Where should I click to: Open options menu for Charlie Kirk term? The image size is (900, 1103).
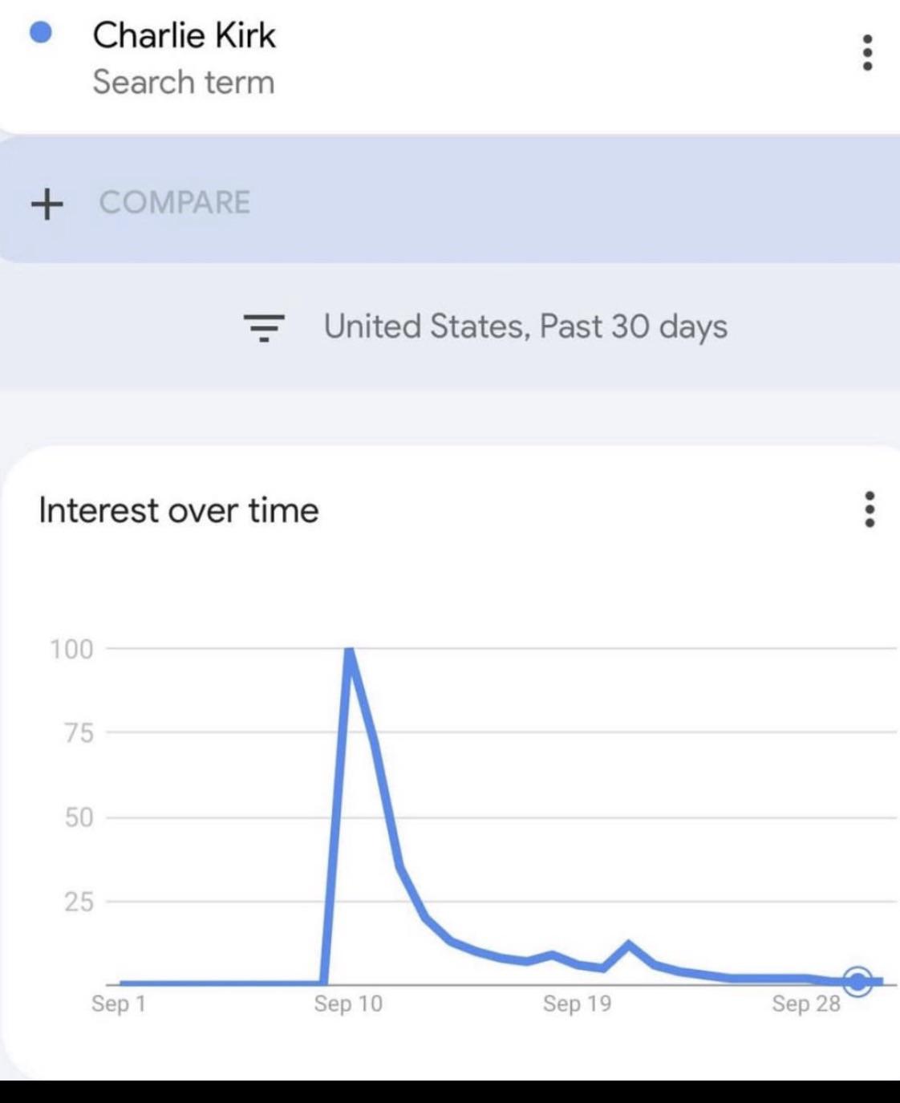[x=867, y=52]
